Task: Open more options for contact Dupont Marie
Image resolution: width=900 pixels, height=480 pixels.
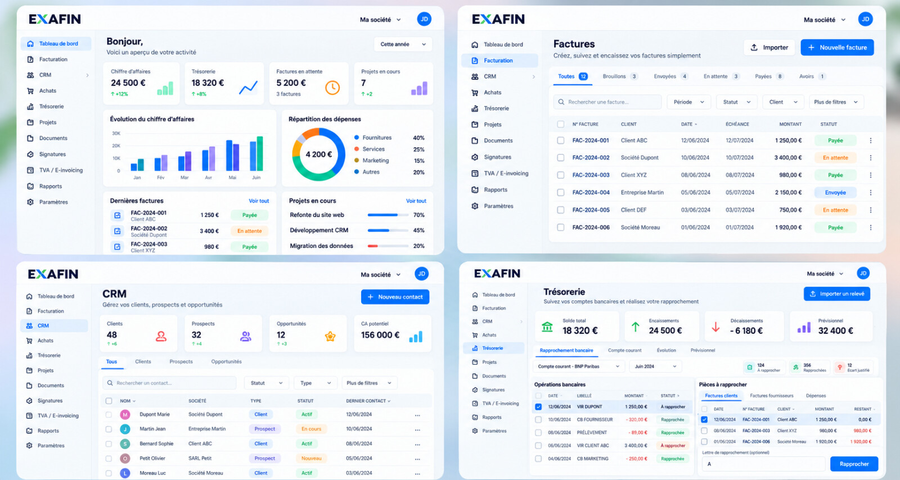Action: click(417, 415)
